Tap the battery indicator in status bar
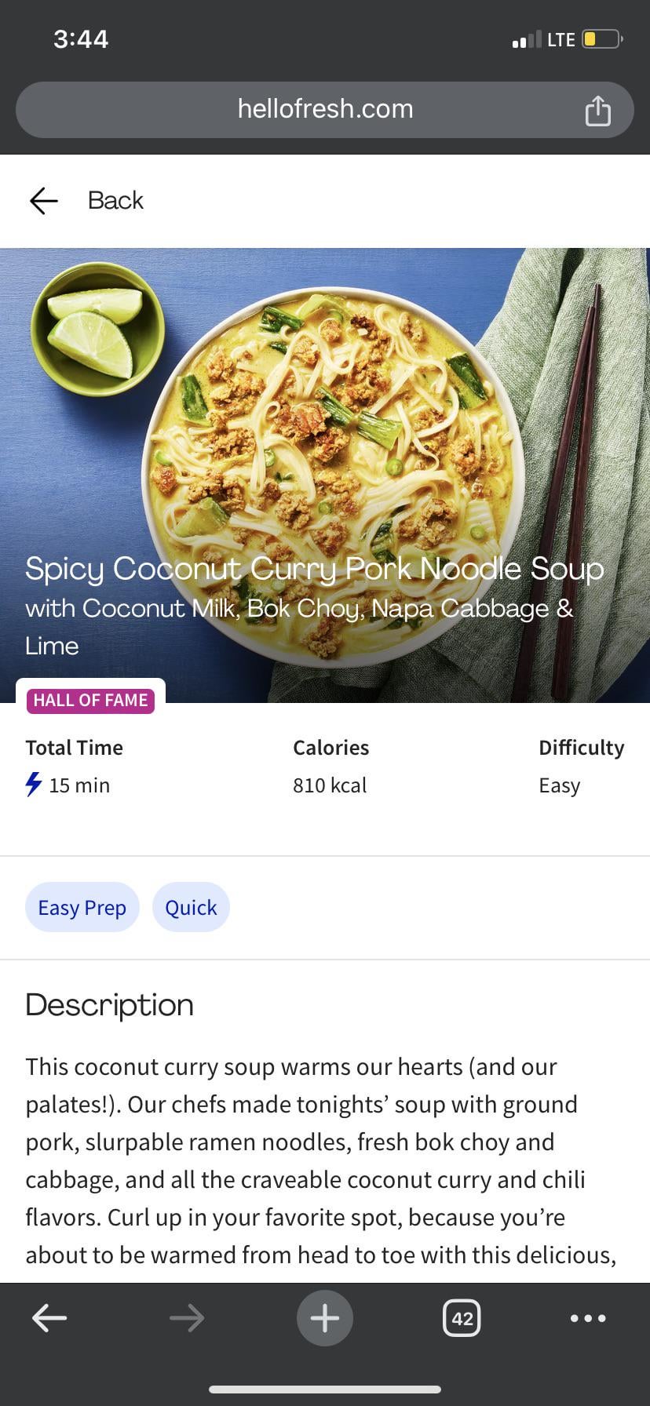Image resolution: width=650 pixels, height=1406 pixels. tap(601, 39)
